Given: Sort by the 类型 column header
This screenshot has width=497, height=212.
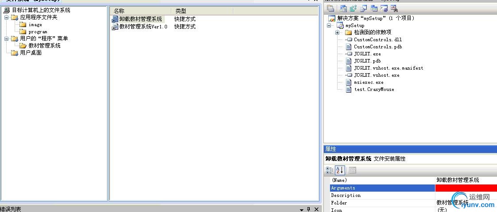Looking at the screenshot, I should click(202, 11).
